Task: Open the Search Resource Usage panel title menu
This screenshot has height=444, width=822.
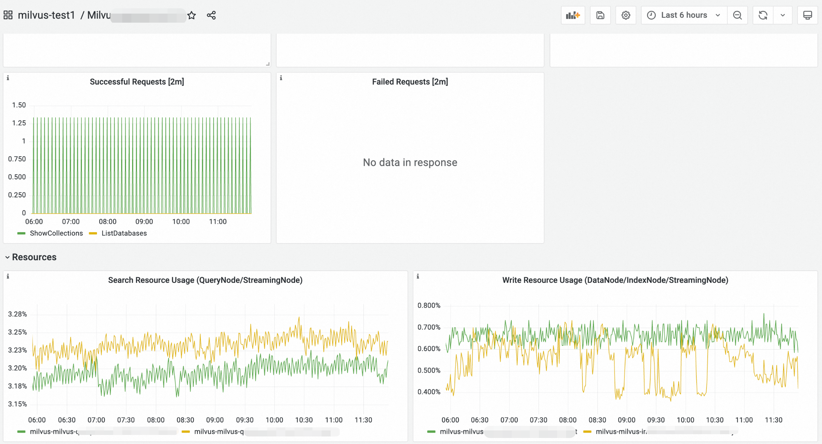Action: pyautogui.click(x=205, y=280)
